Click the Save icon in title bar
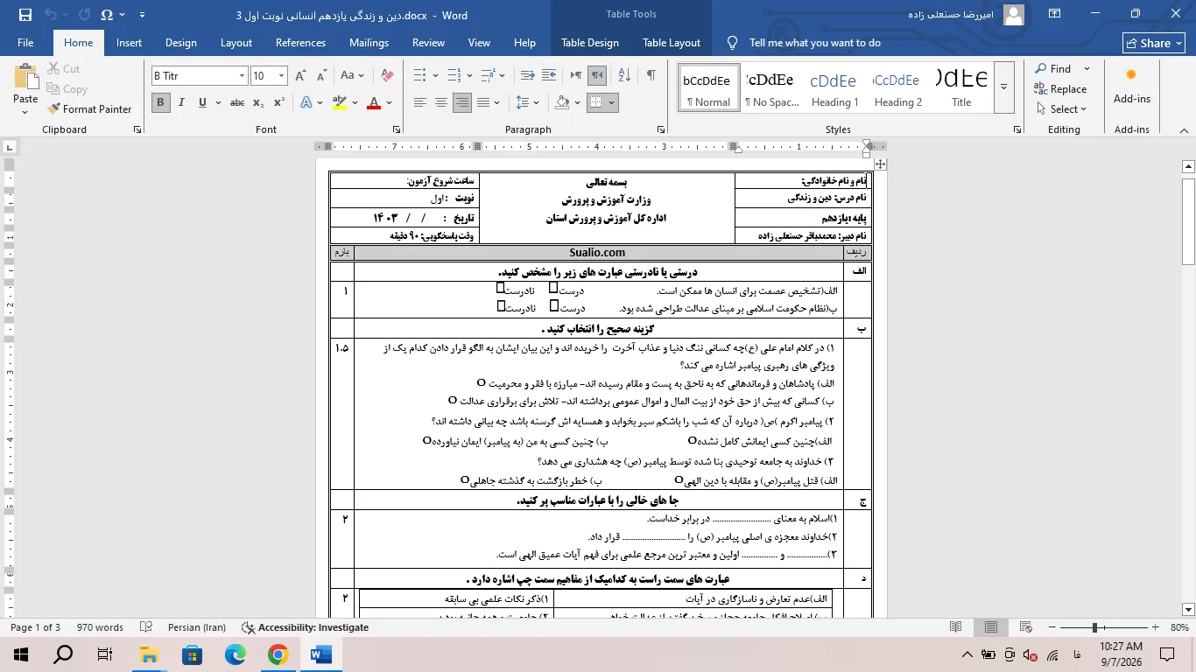The image size is (1196, 672). [x=25, y=15]
